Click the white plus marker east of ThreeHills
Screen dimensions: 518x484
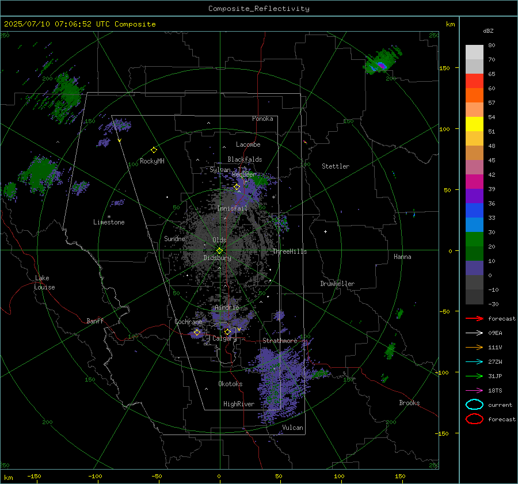coord(325,231)
